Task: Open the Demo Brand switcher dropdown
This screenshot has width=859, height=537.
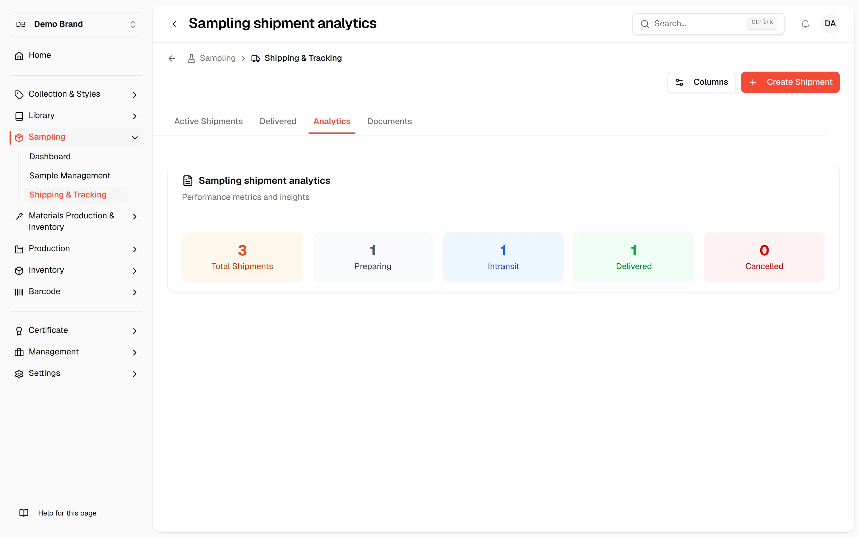Action: click(x=76, y=24)
